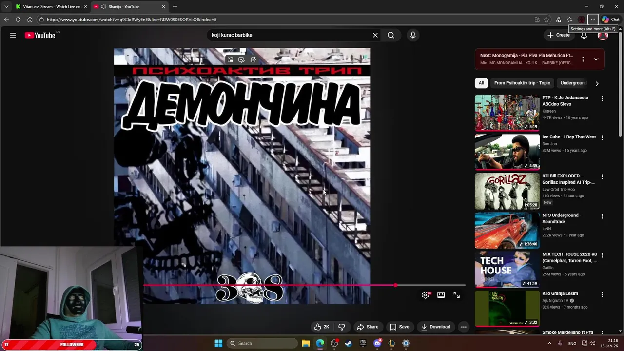The height and width of the screenshot is (351, 624).
Task: Add page to favorites star
Action: (546, 19)
